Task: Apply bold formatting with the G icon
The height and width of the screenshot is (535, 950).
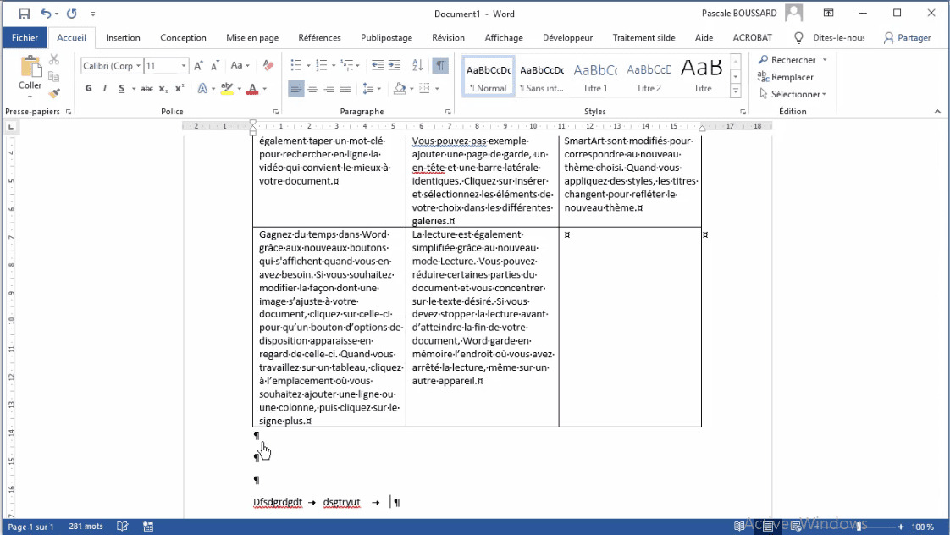Action: [88, 88]
